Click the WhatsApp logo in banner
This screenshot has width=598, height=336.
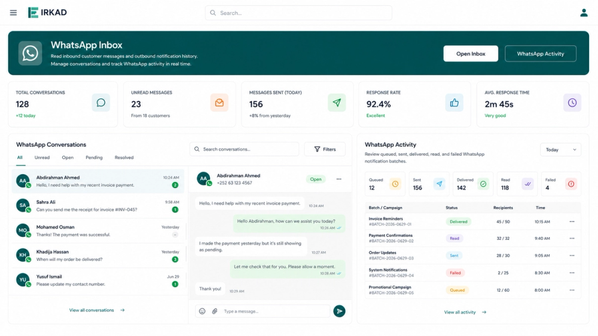30,53
